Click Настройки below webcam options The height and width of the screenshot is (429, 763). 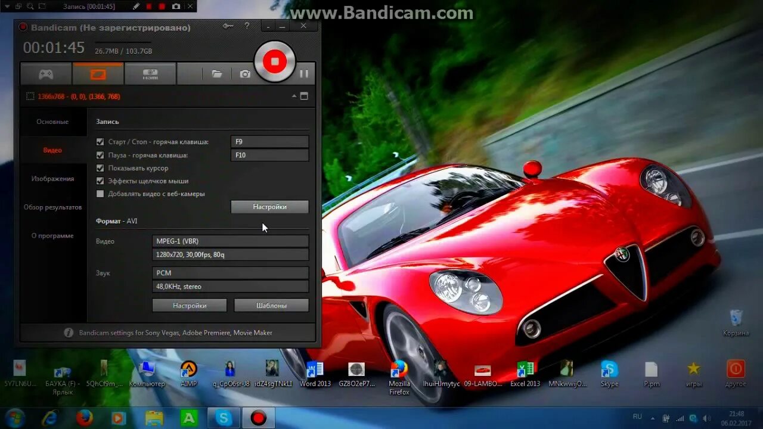click(269, 207)
